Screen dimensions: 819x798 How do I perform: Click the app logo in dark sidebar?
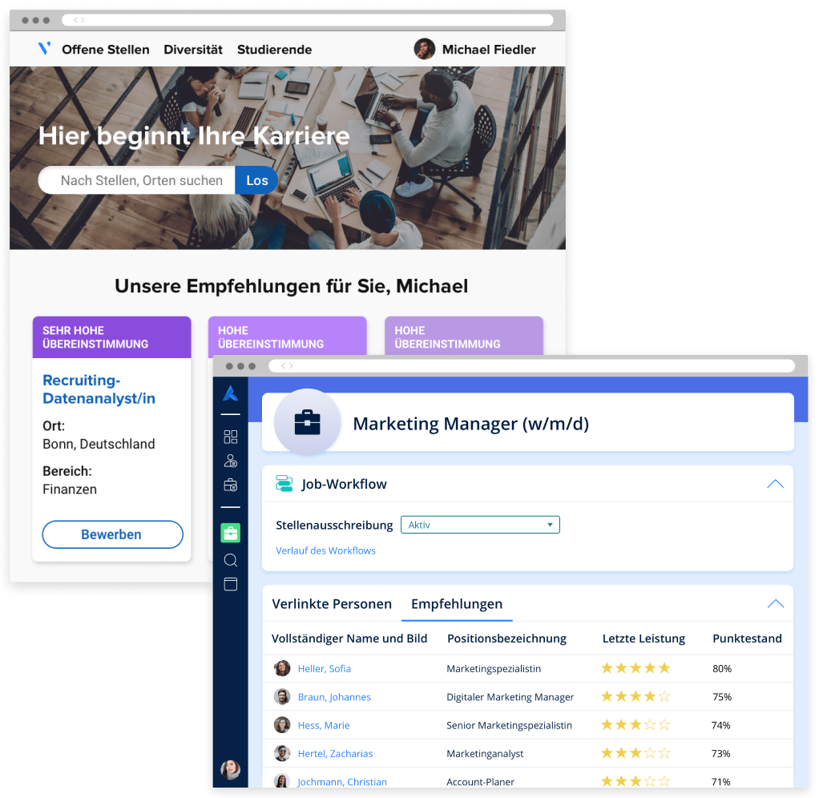click(x=230, y=393)
